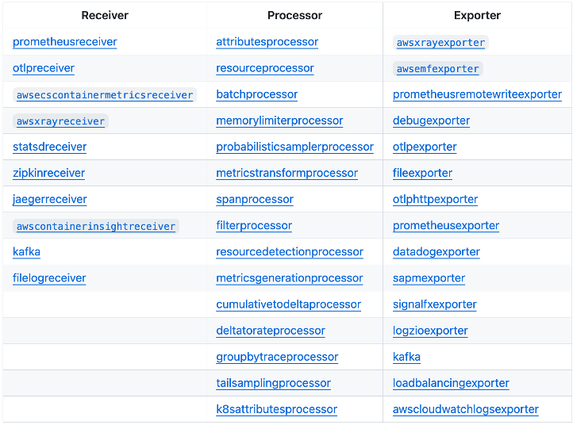The width and height of the screenshot is (573, 425).
Task: Click the memorylimiterprocessor link
Action: pyautogui.click(x=279, y=121)
